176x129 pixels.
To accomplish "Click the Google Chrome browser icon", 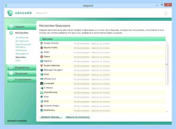I will (x=42, y=43).
